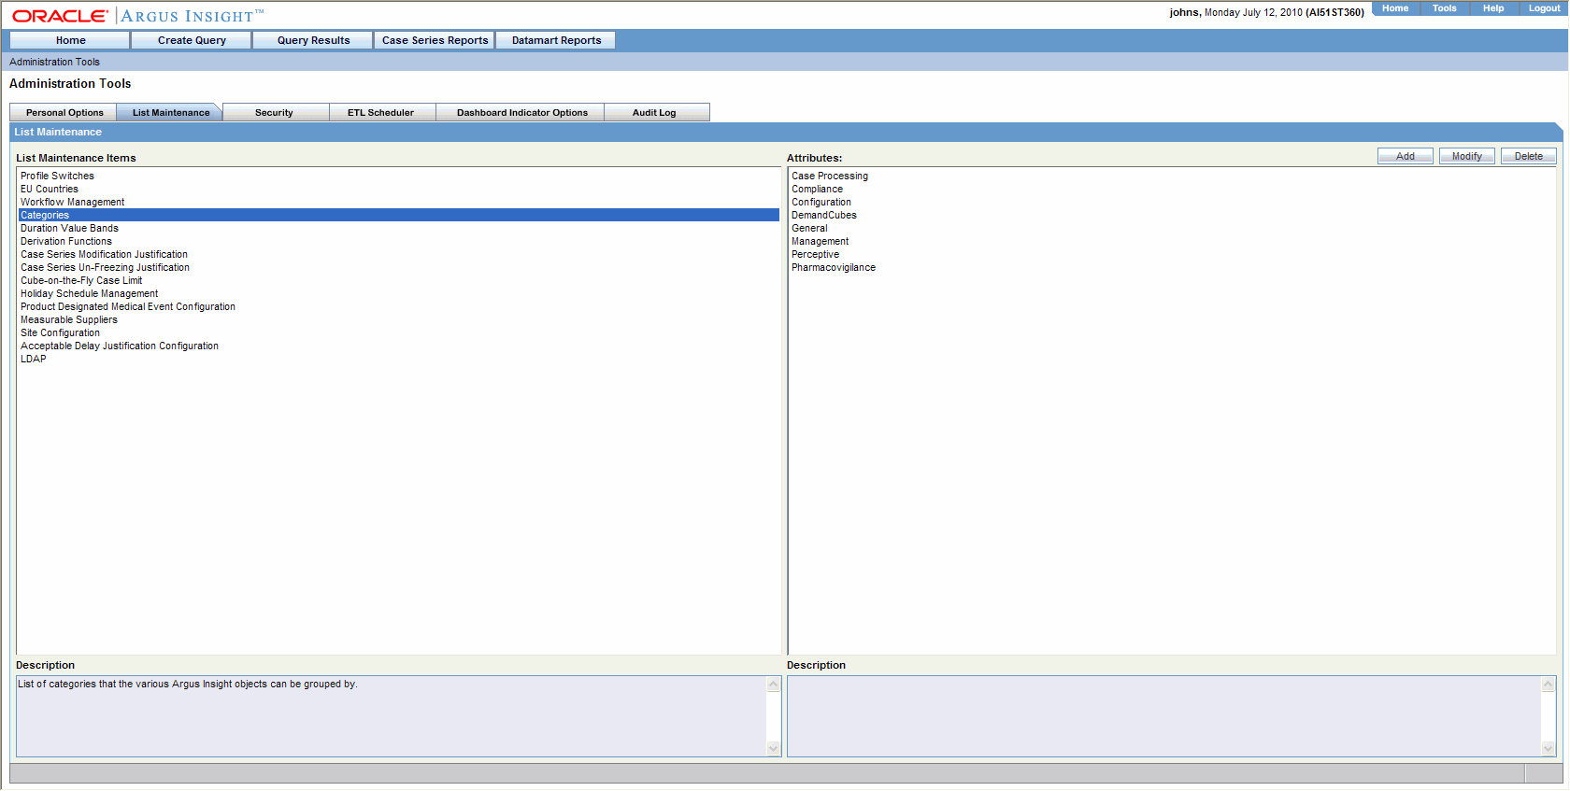The width and height of the screenshot is (1570, 791).
Task: Click attribute description scrollbar up arrow
Action: point(1549,685)
